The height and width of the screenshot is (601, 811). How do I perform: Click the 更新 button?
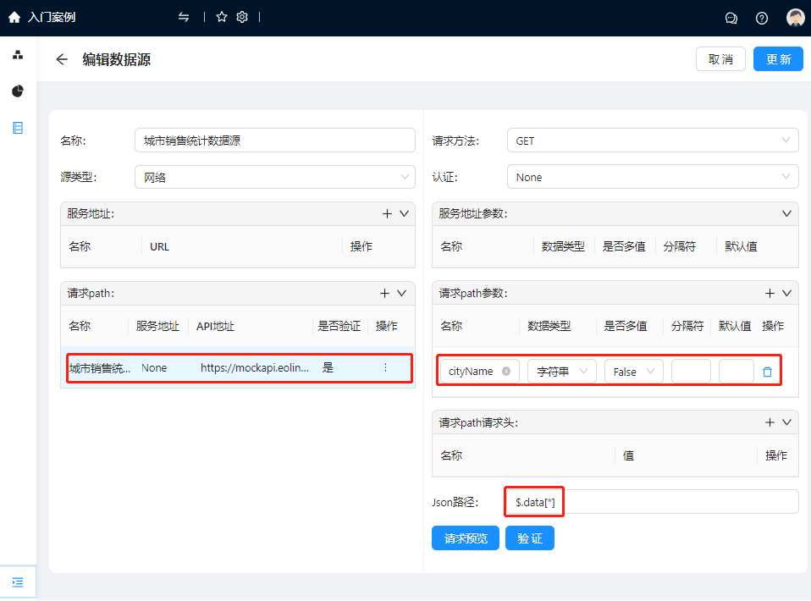coord(777,59)
